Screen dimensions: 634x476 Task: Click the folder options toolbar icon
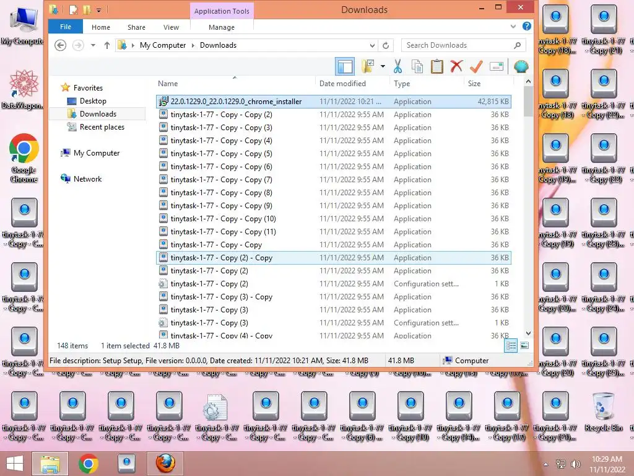tap(368, 66)
